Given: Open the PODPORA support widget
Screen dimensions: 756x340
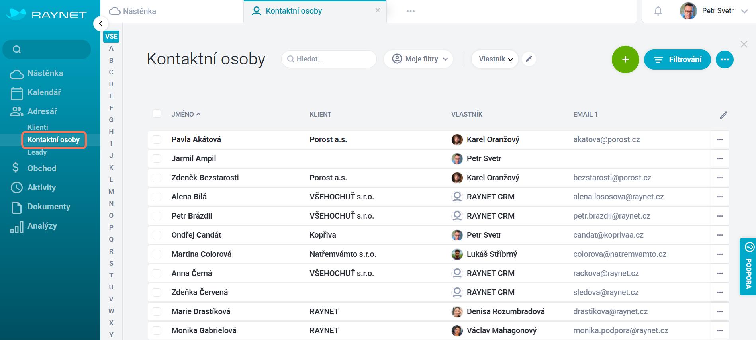Looking at the screenshot, I should (x=748, y=267).
